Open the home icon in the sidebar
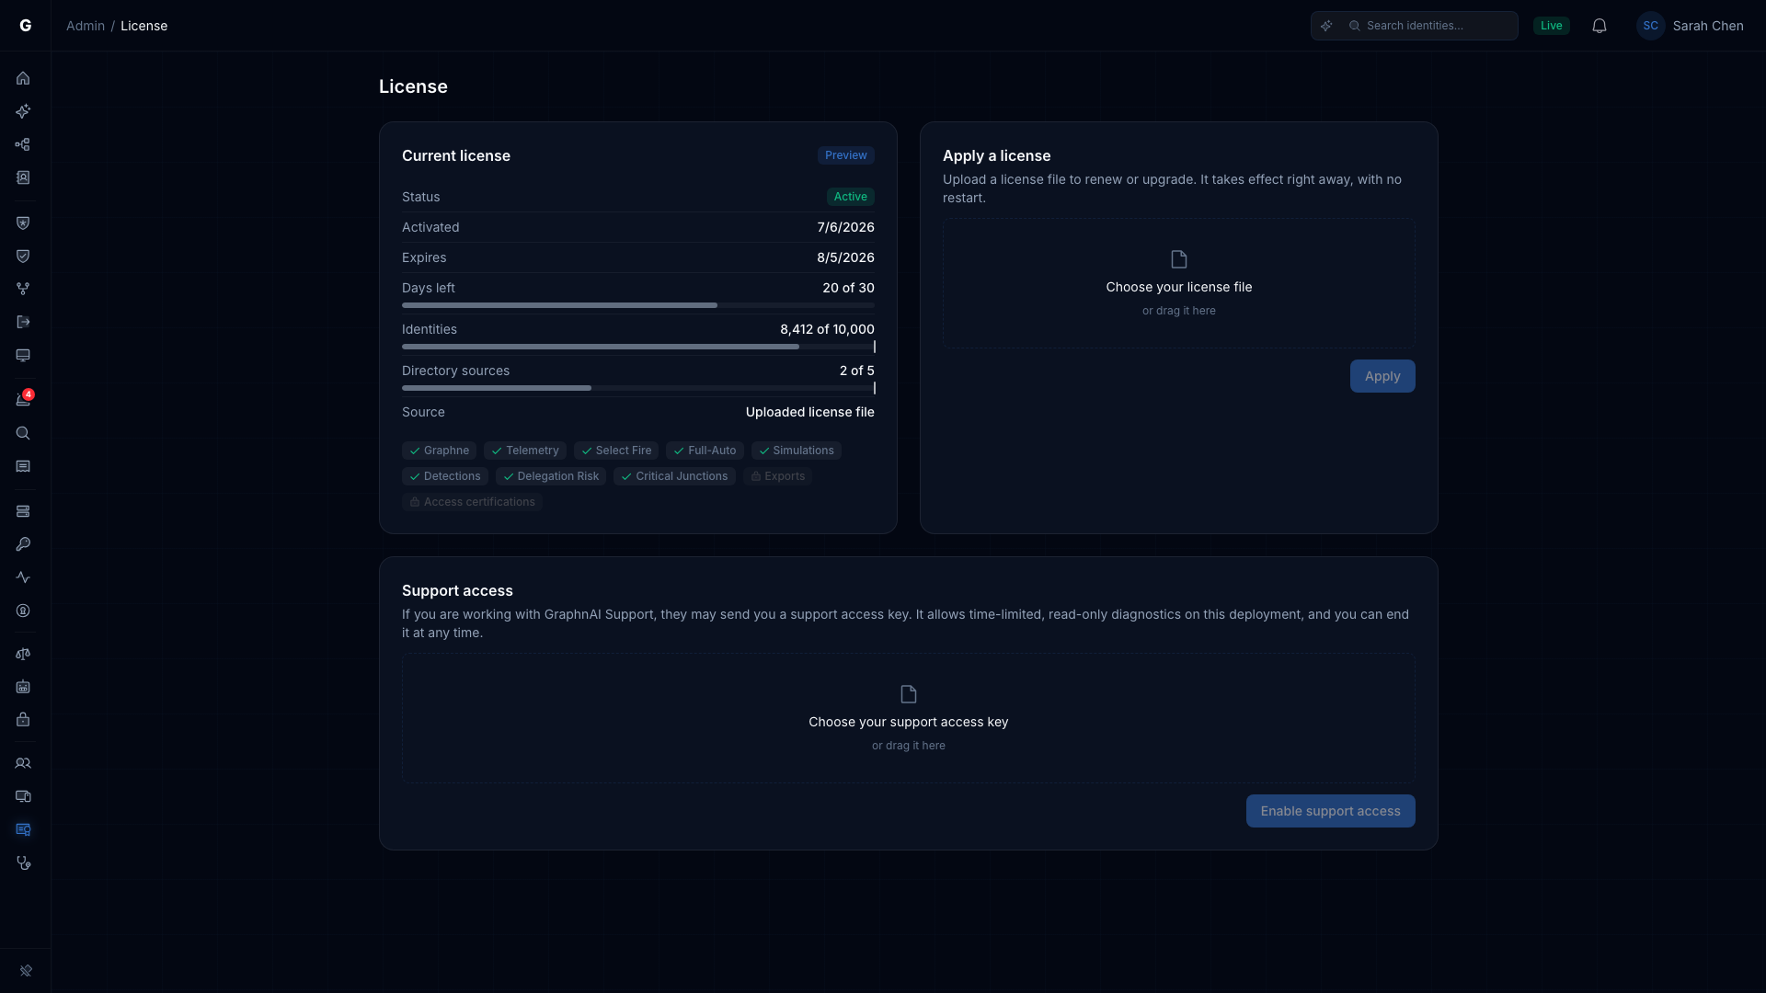Image resolution: width=1766 pixels, height=993 pixels. 23,78
